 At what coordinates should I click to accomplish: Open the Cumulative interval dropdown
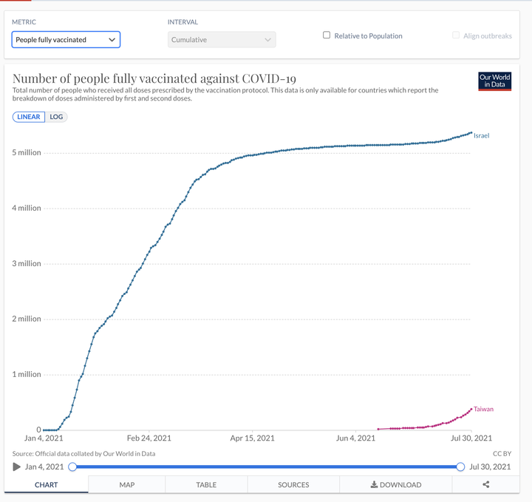click(222, 40)
